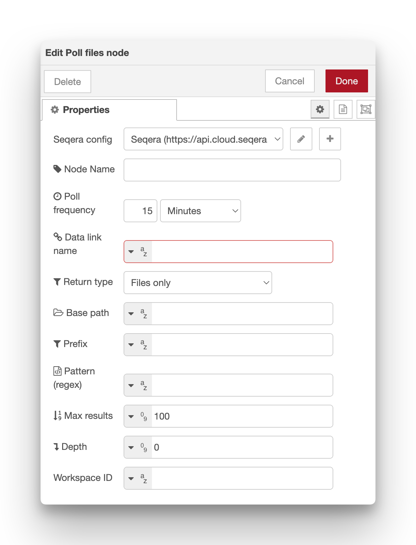416x545 pixels.
Task: Focus the Max results field showing 100
Action: [242, 416]
